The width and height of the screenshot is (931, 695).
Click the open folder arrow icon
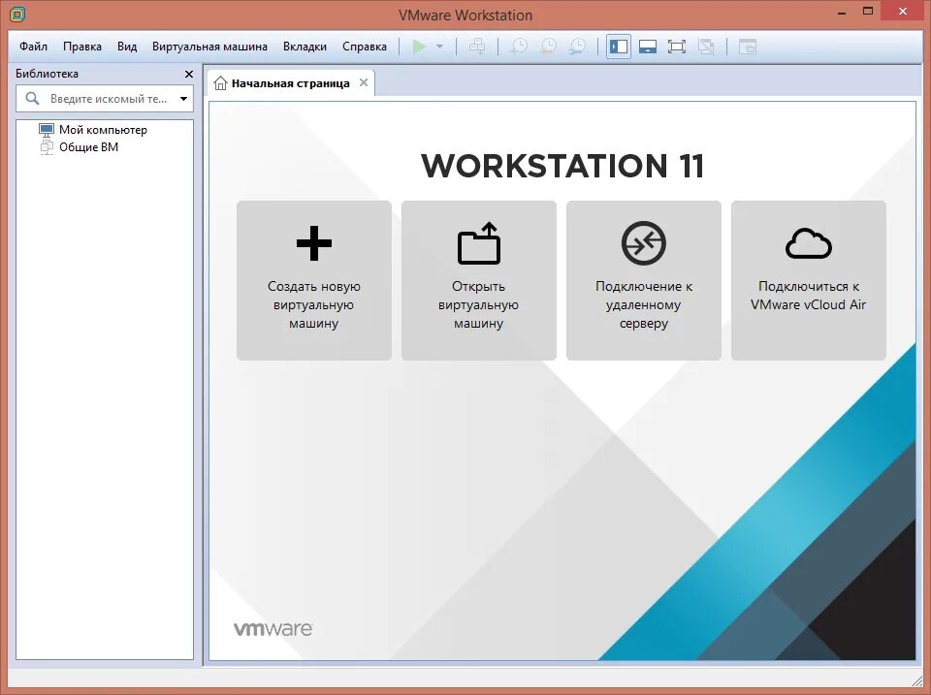[x=478, y=242]
